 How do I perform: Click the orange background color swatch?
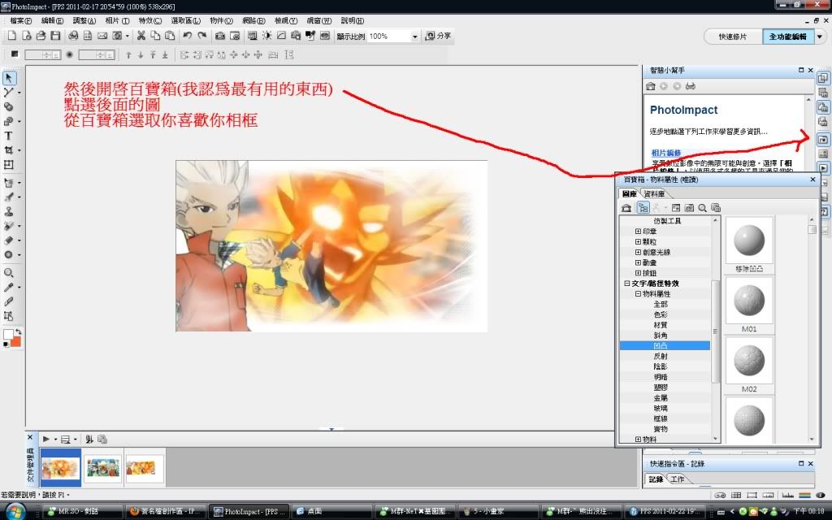15,341
